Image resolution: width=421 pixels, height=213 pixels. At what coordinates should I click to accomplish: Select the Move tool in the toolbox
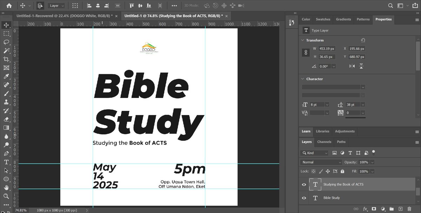pyautogui.click(x=6, y=25)
